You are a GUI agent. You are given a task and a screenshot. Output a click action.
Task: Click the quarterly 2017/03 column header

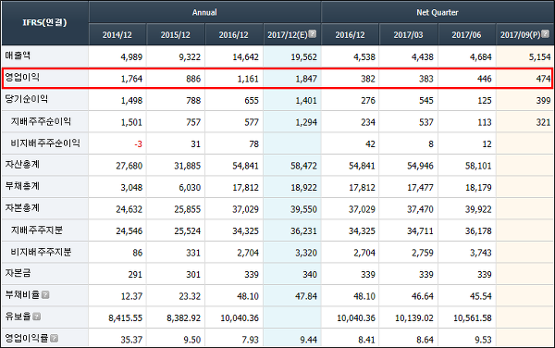tap(408, 34)
